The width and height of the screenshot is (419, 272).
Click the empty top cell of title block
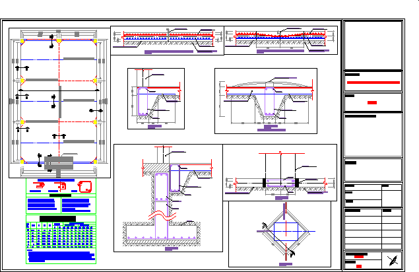pyautogui.click(x=373, y=44)
